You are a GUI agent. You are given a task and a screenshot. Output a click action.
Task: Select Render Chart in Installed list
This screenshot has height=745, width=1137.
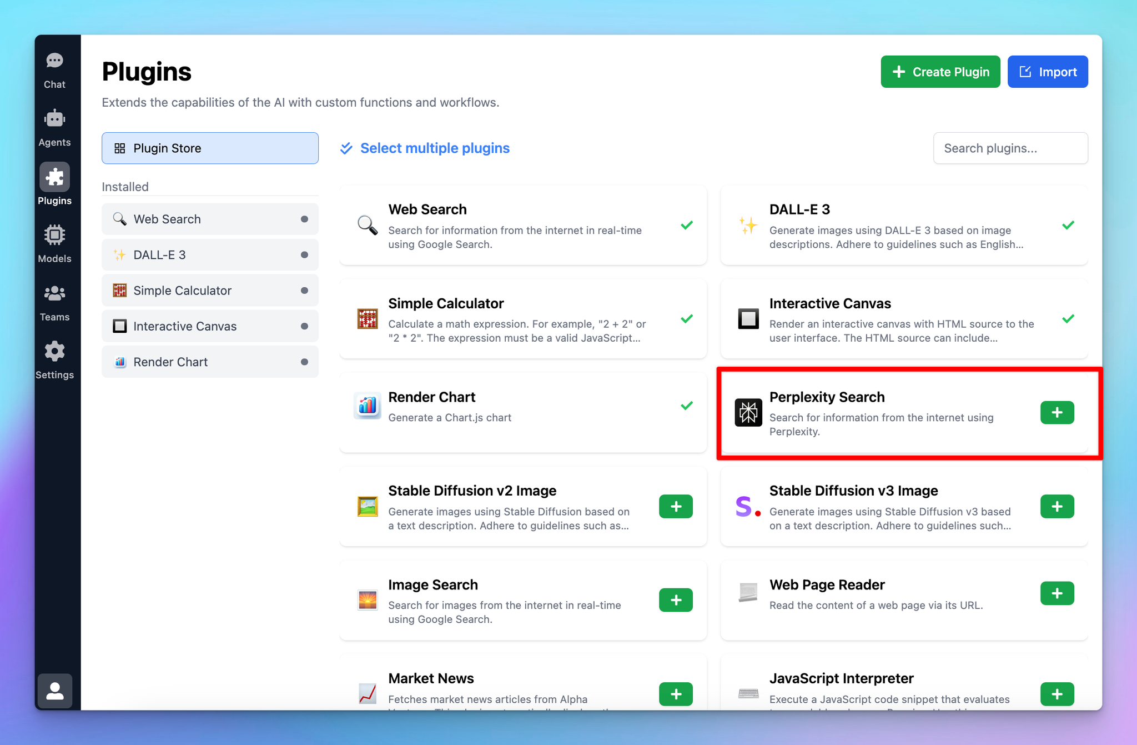pyautogui.click(x=210, y=362)
